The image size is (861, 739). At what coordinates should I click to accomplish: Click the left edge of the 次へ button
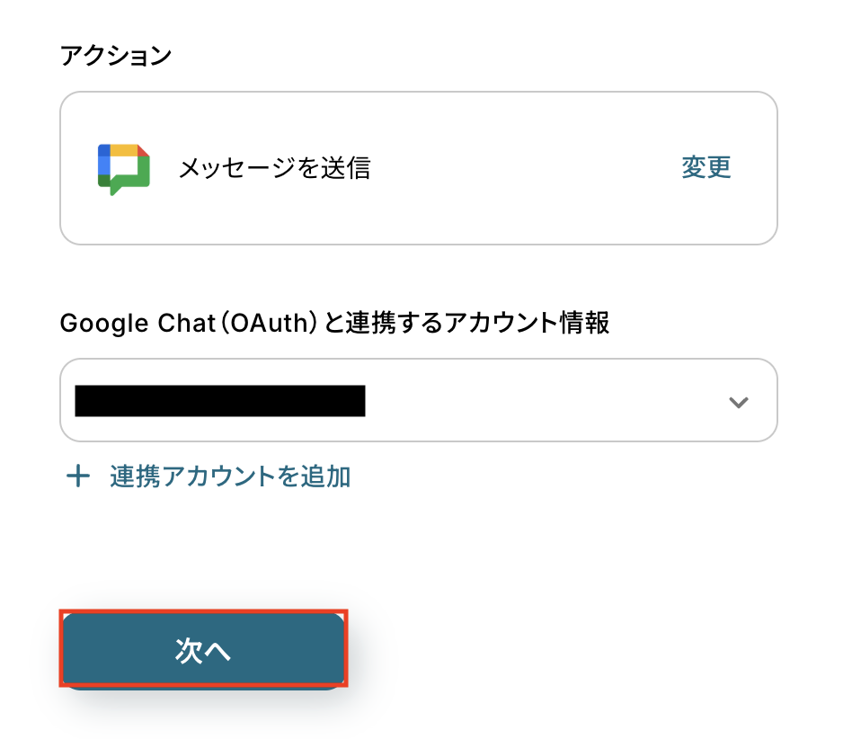[76, 651]
